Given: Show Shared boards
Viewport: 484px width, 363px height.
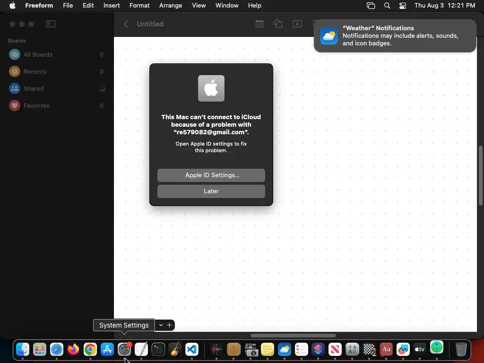Looking at the screenshot, I should [57, 88].
